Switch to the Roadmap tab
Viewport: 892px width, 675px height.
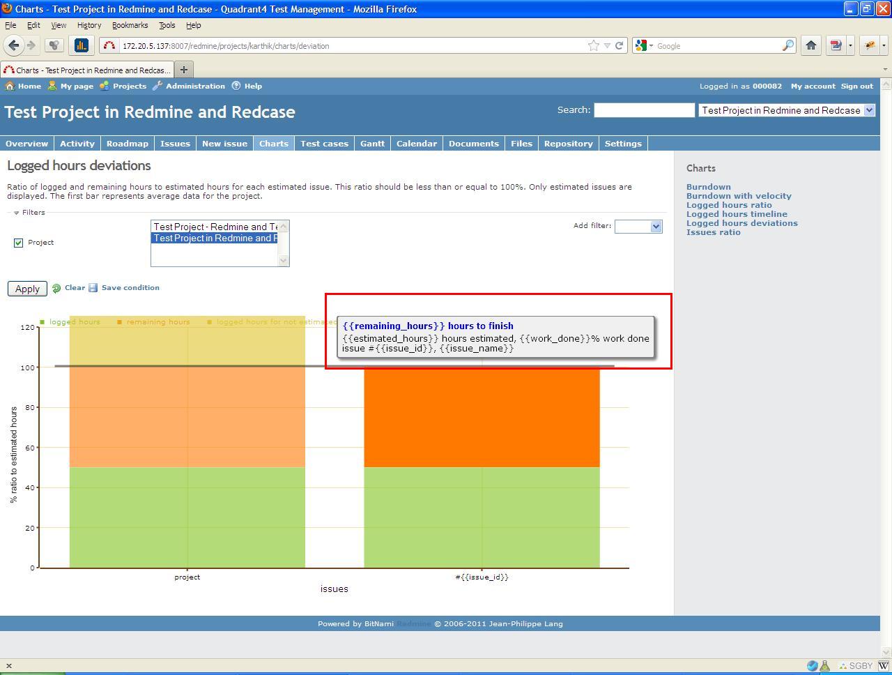128,144
